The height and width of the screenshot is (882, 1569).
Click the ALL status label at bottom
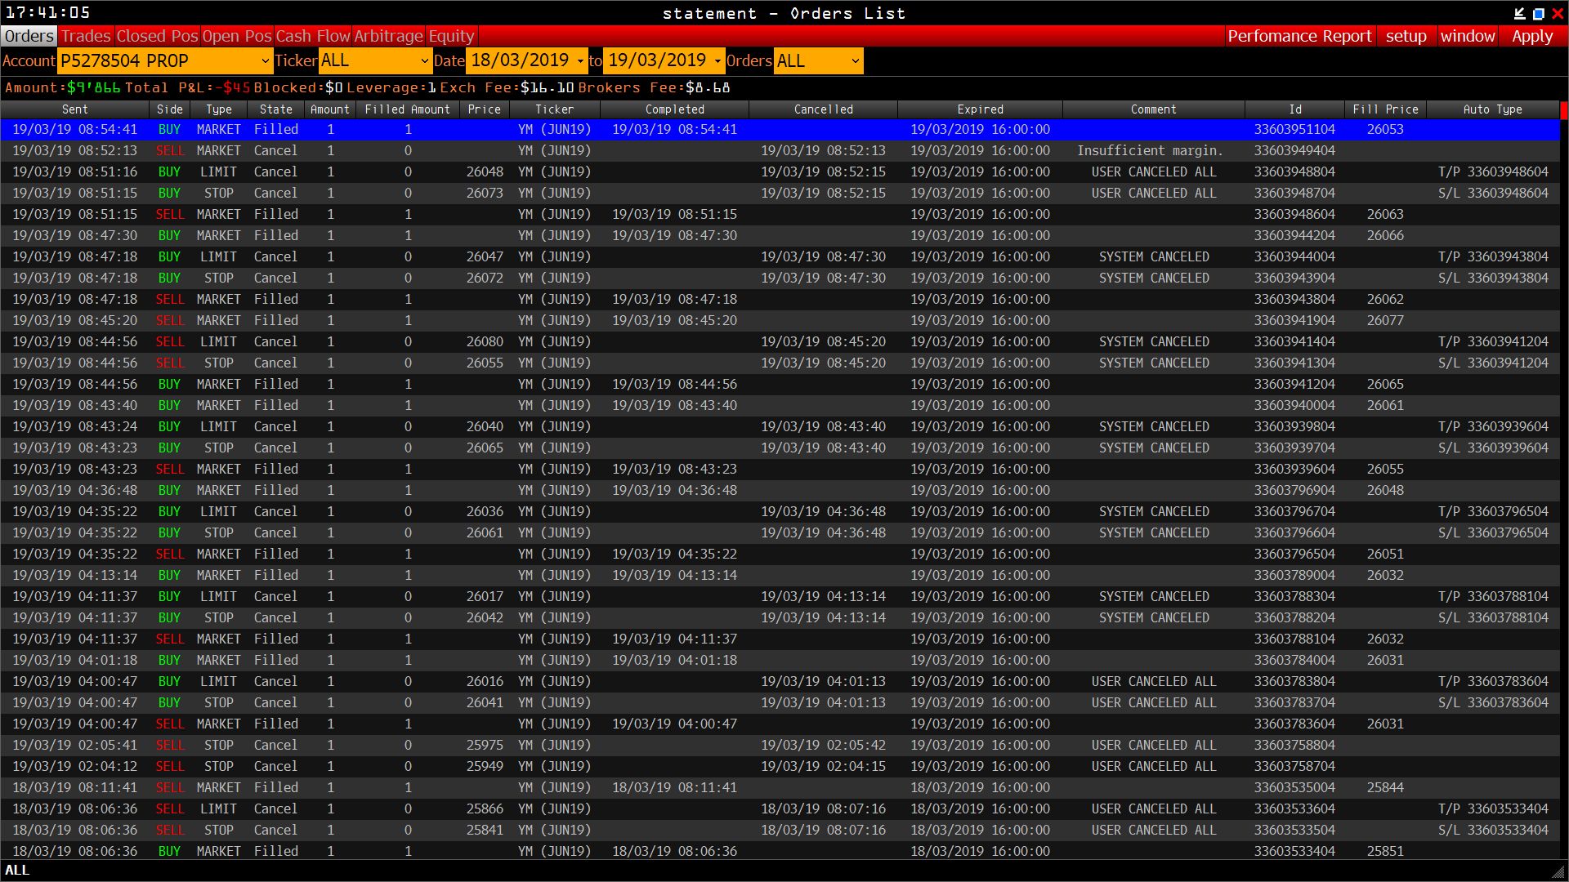17,871
